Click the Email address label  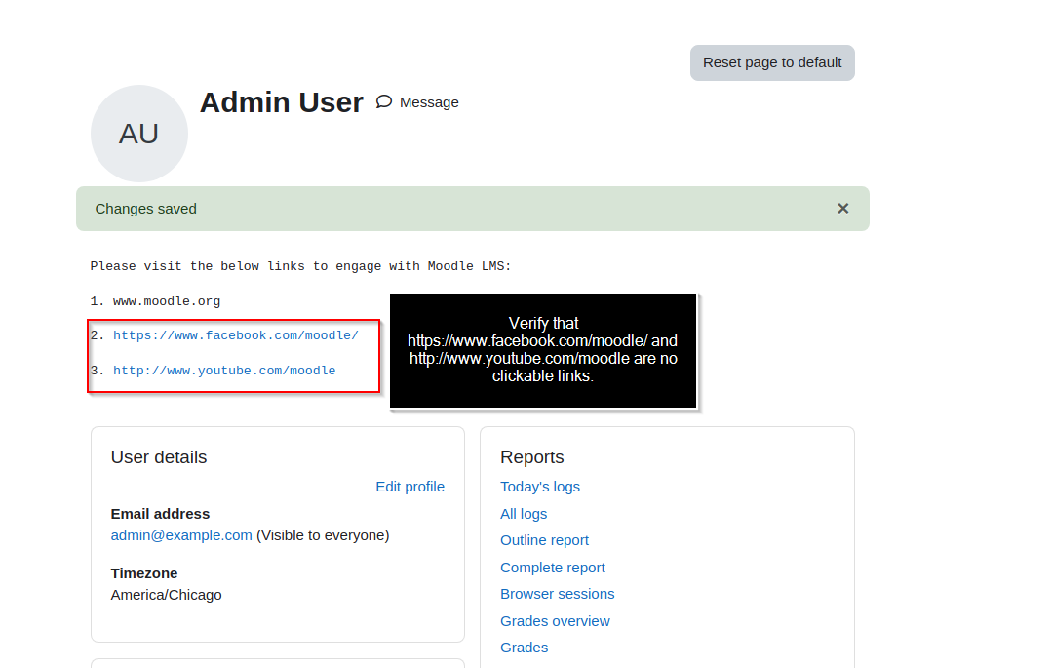click(x=160, y=514)
